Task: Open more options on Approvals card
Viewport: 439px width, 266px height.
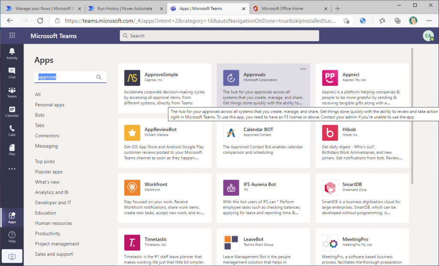Action: tap(303, 69)
